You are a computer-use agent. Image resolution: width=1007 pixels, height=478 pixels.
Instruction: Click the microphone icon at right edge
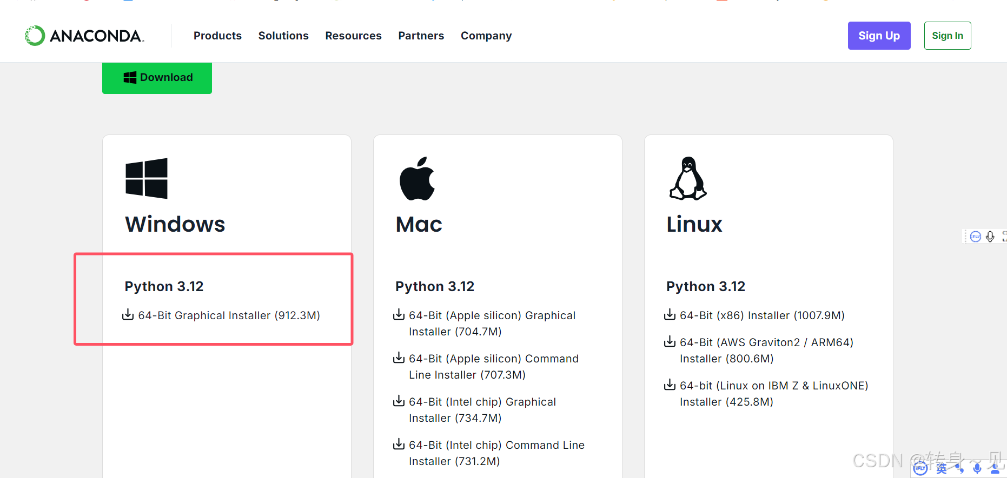[x=990, y=237]
